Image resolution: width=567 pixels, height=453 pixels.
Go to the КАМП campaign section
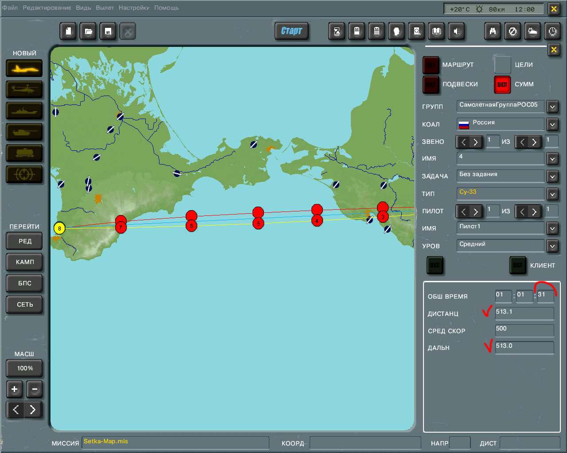25,262
